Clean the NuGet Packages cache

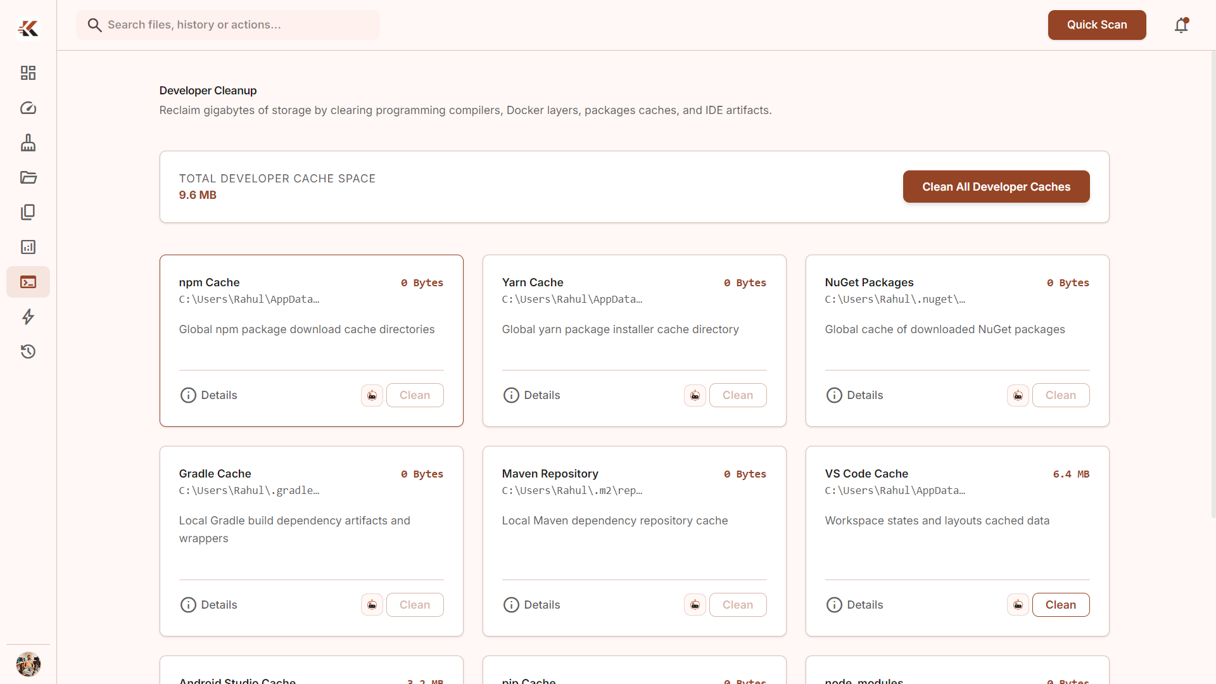pyautogui.click(x=1061, y=395)
